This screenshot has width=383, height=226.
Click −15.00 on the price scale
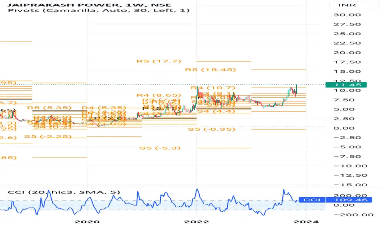pos(350,185)
